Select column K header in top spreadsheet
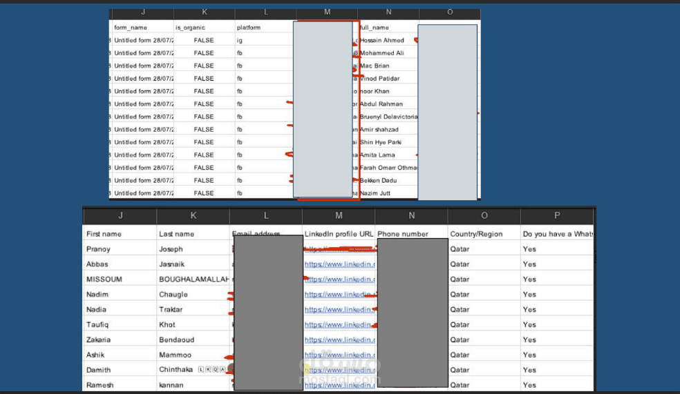This screenshot has height=394, width=680. (205, 13)
